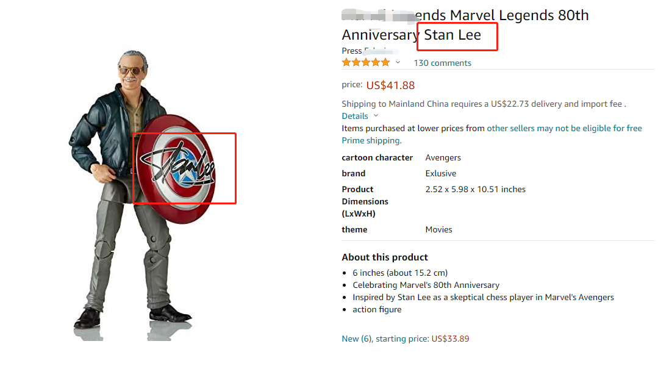This screenshot has height=366, width=658.
Task: Expand the chevron next to Details
Action: [376, 116]
